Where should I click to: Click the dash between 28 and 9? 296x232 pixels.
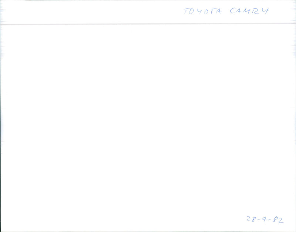(259, 219)
